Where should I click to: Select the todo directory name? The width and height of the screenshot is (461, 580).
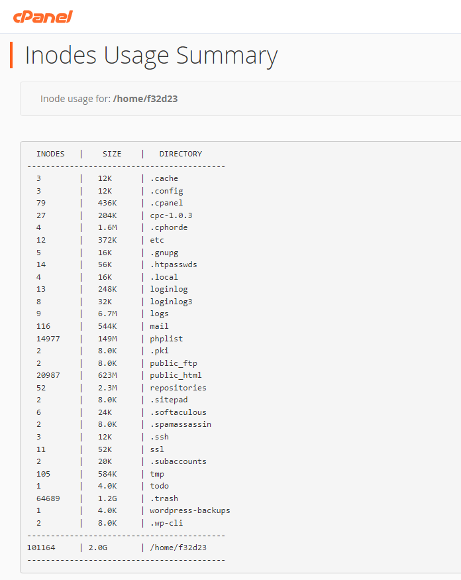160,486
